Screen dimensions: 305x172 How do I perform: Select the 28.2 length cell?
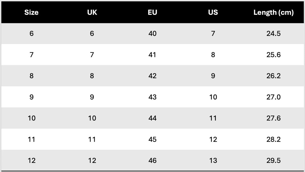tap(273, 139)
